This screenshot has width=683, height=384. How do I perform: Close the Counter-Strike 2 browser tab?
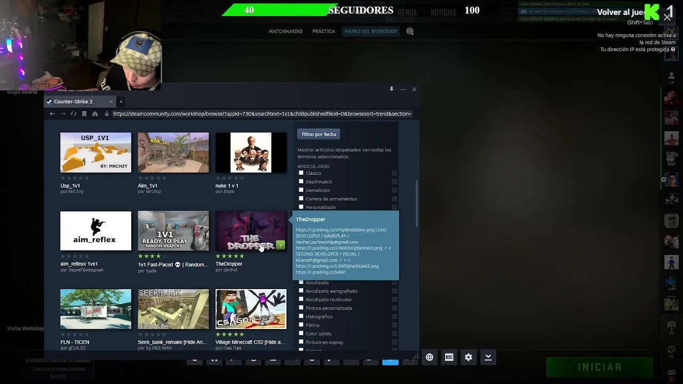click(x=111, y=101)
